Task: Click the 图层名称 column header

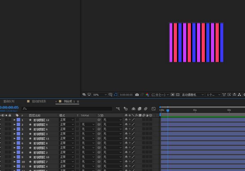Action: pyautogui.click(x=35, y=116)
